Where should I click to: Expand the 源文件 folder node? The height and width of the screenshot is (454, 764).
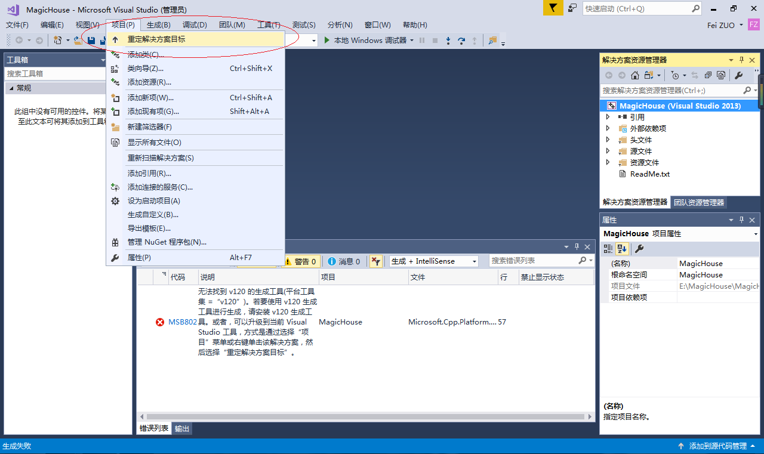click(608, 151)
